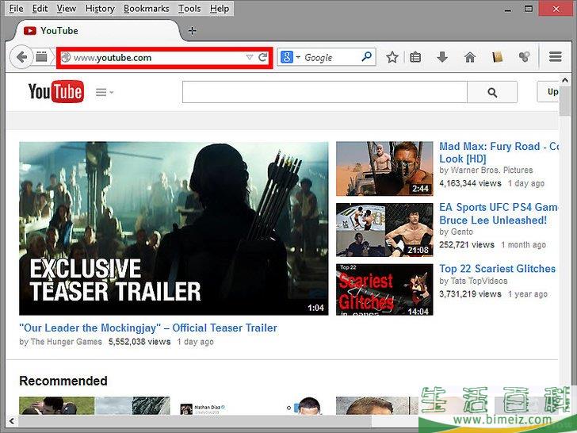Open the Tools menu

tap(189, 8)
